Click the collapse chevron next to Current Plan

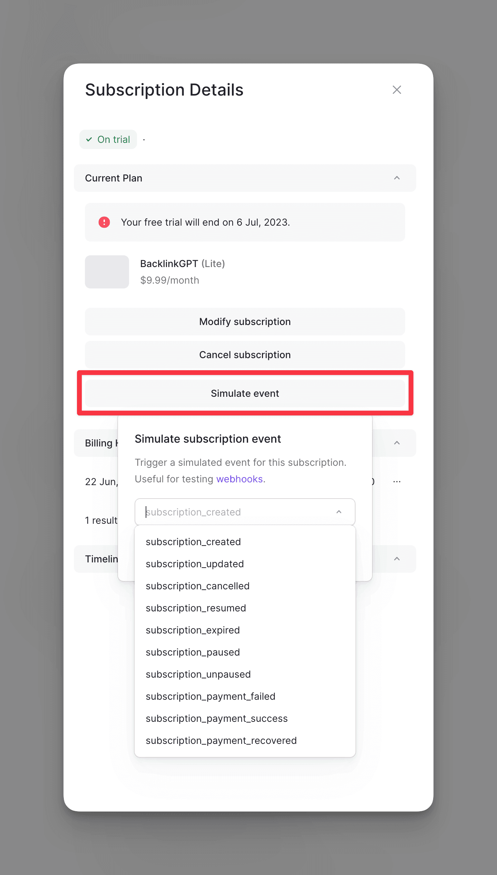click(397, 178)
